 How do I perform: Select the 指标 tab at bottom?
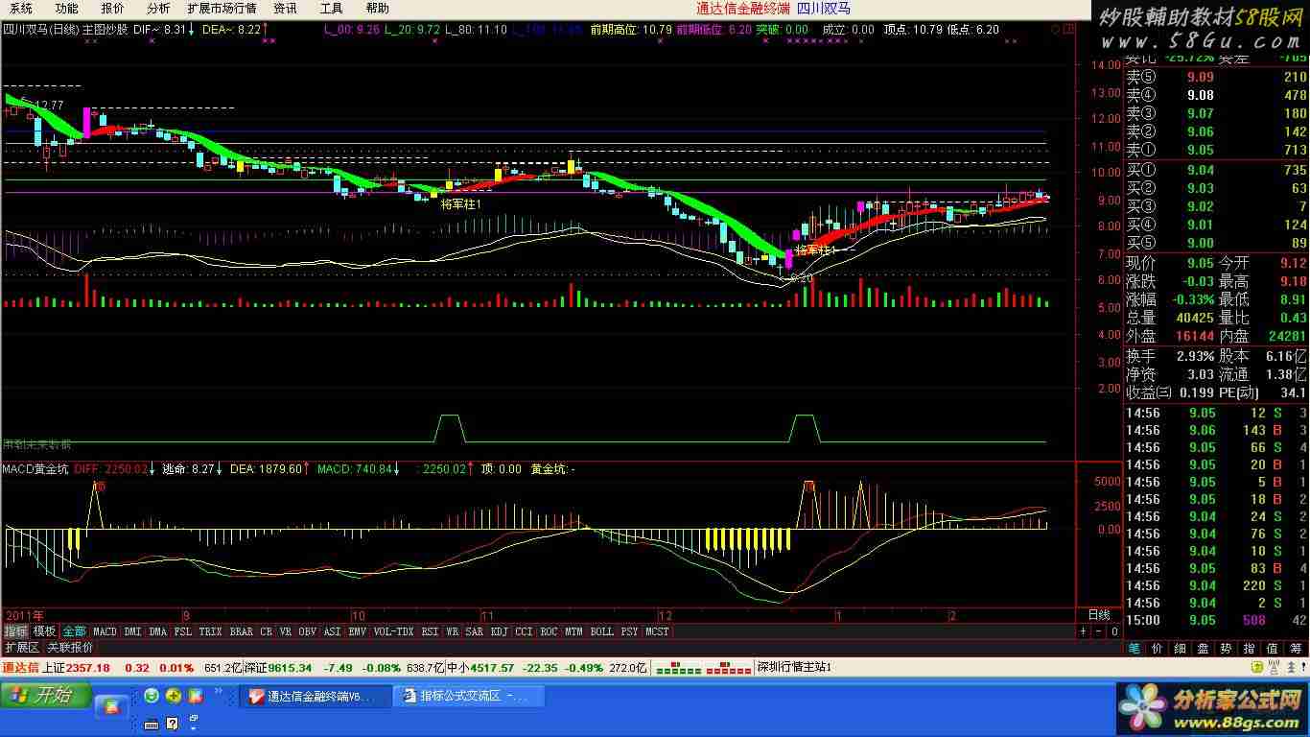pos(15,631)
